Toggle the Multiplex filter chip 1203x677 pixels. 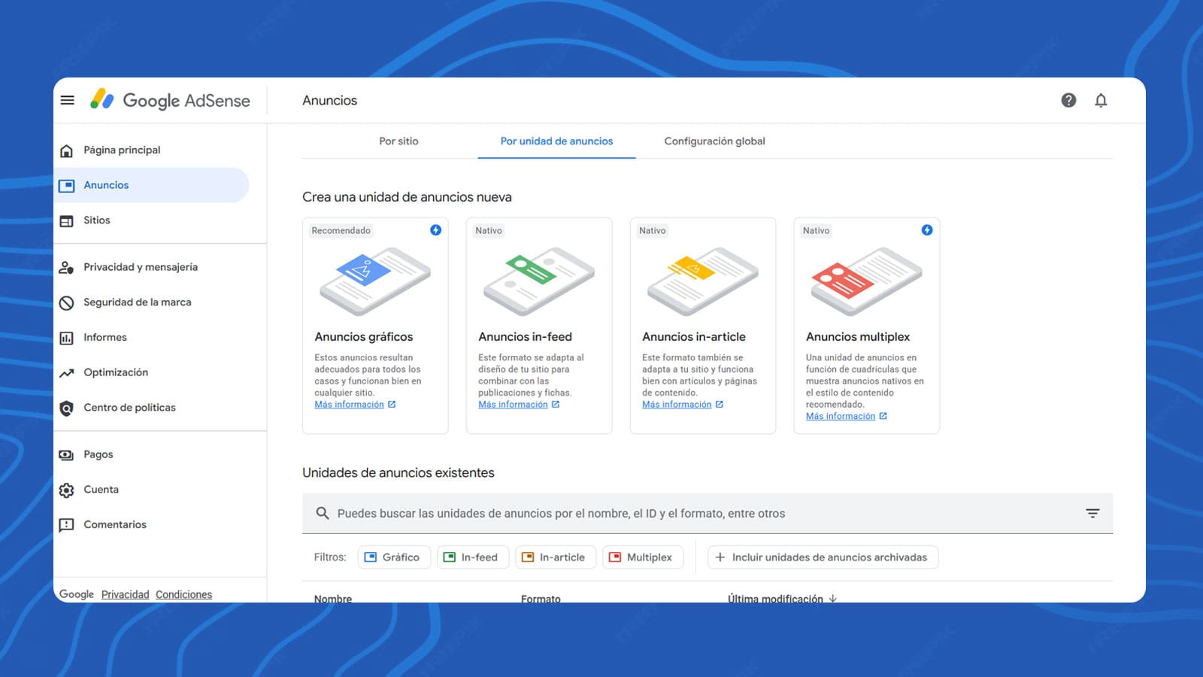click(x=643, y=557)
